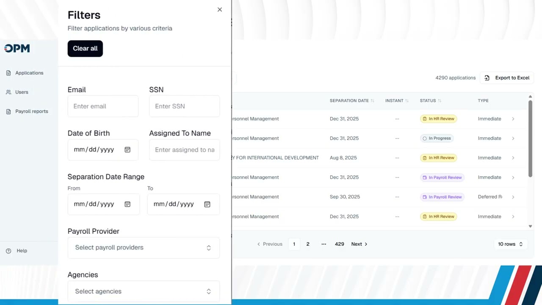Click the pagination ellipsis
Image resolution: width=542 pixels, height=305 pixels.
(x=324, y=244)
